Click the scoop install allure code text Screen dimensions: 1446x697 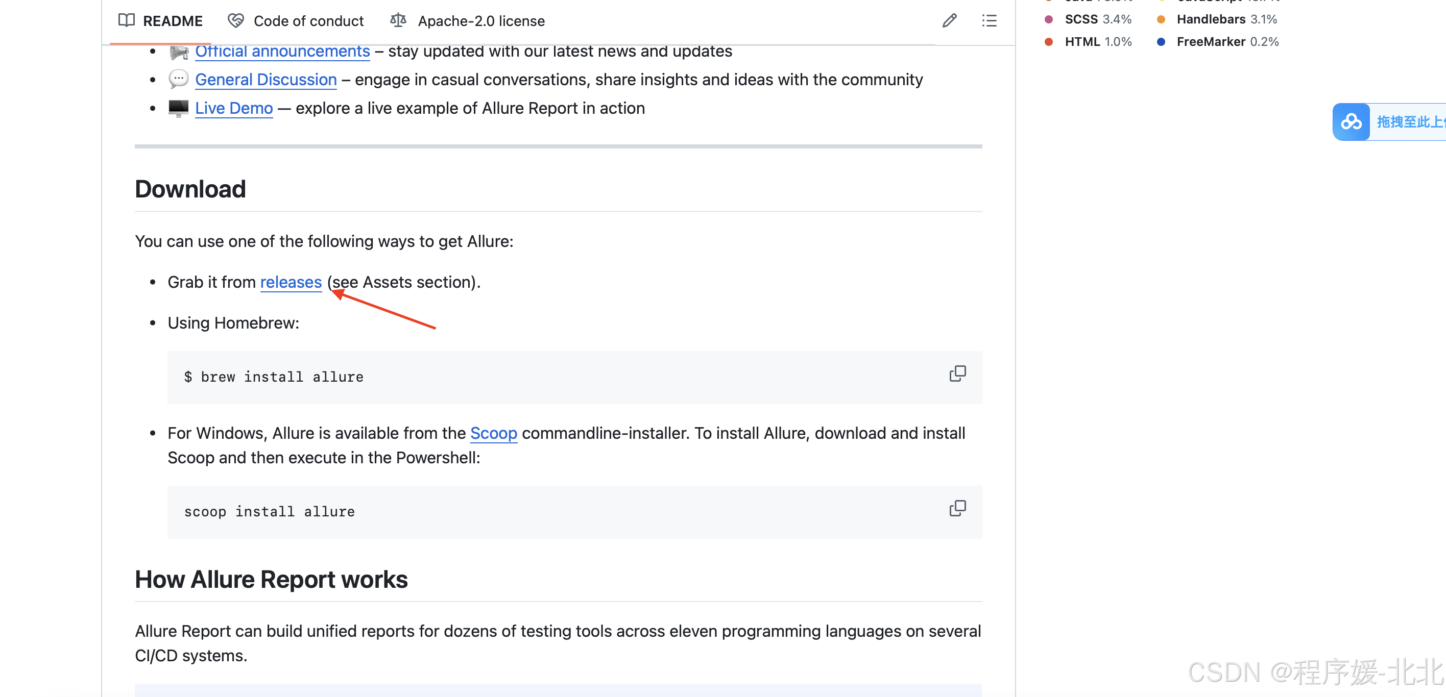tap(270, 512)
